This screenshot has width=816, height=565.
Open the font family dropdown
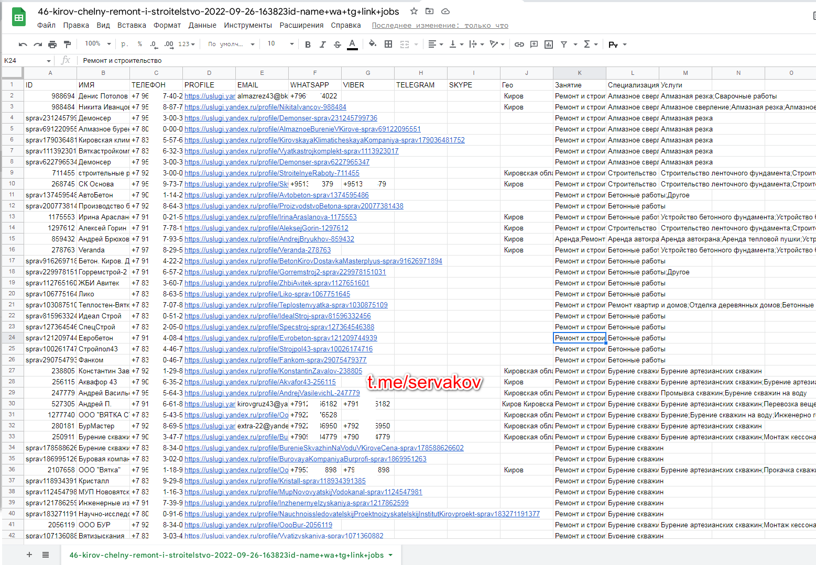point(231,44)
